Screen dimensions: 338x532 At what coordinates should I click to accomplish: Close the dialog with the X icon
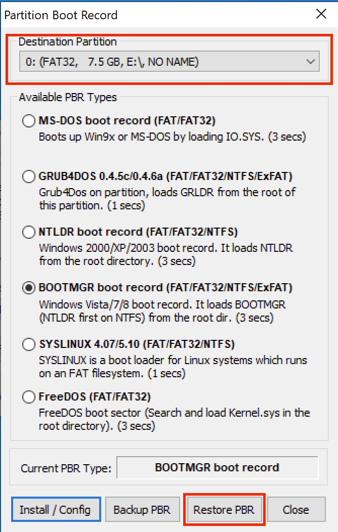click(321, 14)
